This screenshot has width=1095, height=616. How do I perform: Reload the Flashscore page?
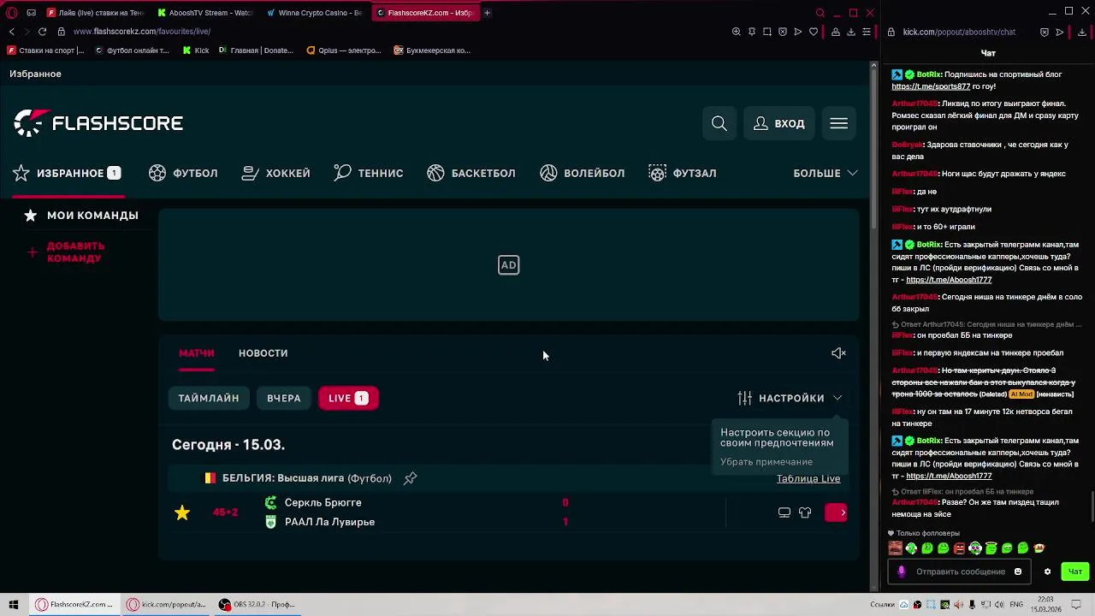(x=42, y=32)
